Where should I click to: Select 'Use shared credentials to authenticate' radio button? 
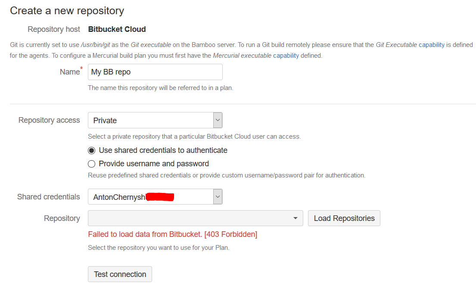click(x=91, y=150)
